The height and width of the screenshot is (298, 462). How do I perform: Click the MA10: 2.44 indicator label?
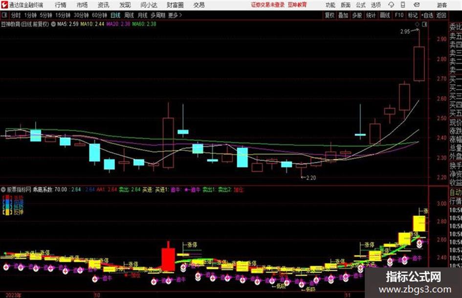(92, 24)
